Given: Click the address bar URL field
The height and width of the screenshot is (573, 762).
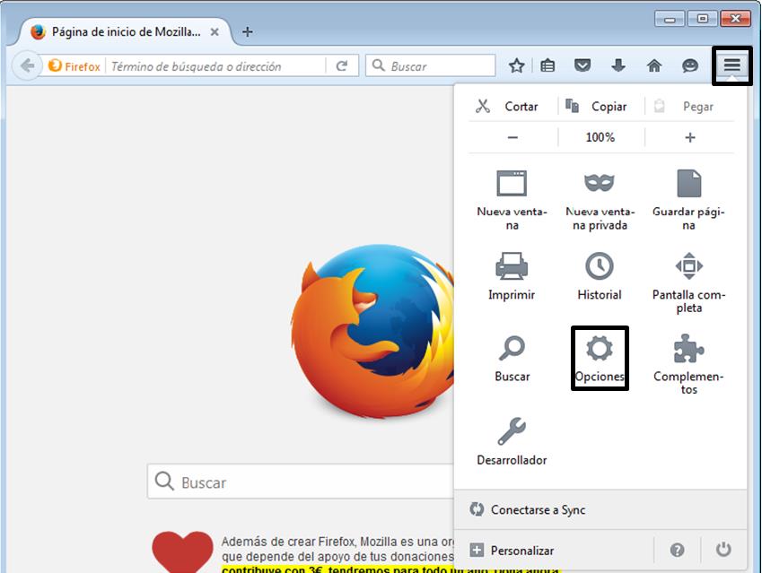Looking at the screenshot, I should pos(215,66).
